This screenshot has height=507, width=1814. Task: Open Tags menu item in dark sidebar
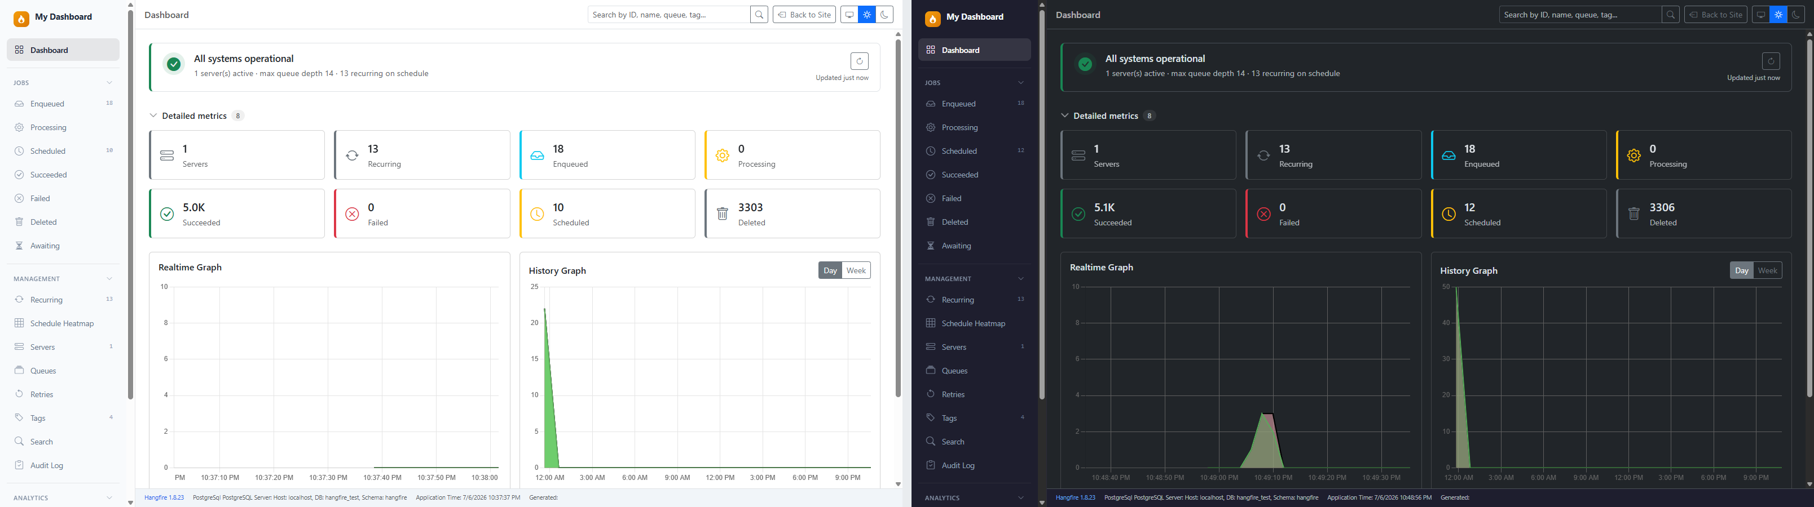(975, 417)
